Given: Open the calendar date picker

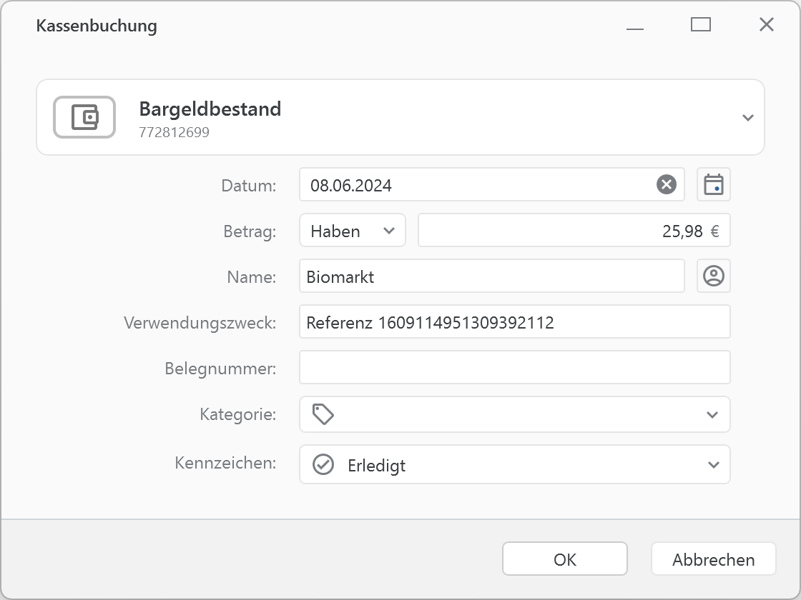Looking at the screenshot, I should coord(713,184).
